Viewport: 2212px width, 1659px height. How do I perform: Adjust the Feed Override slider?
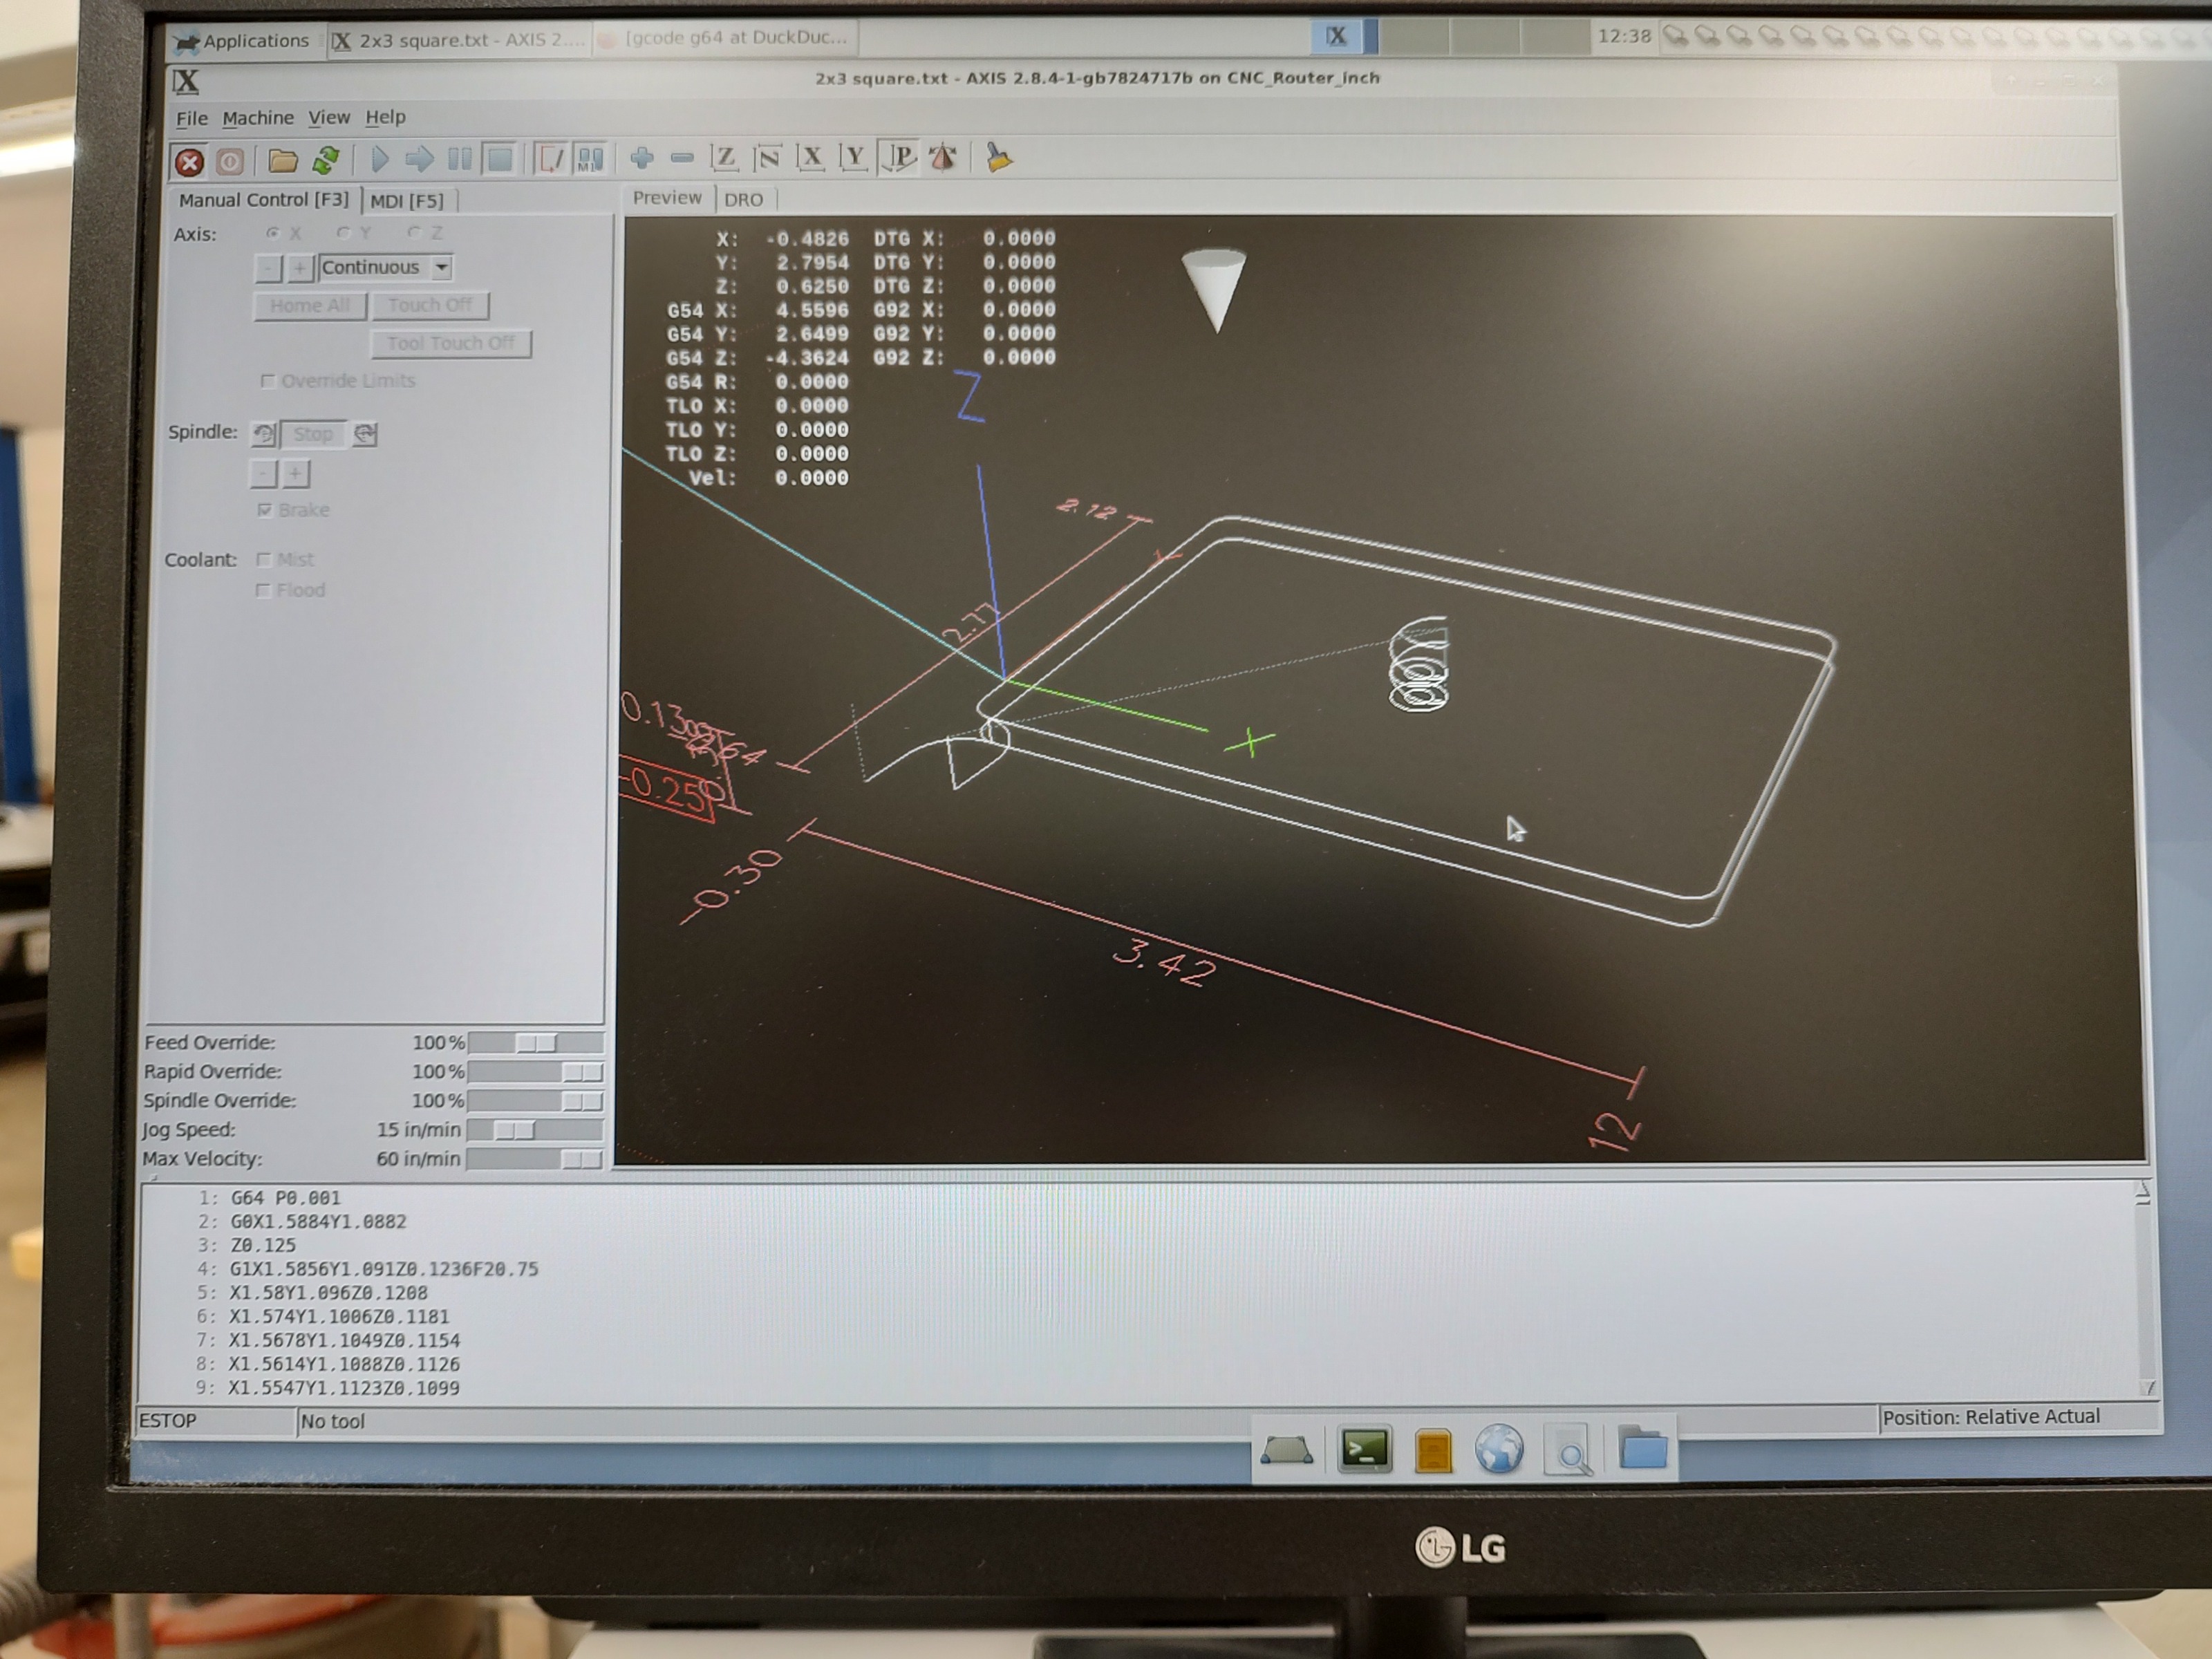click(x=535, y=1043)
